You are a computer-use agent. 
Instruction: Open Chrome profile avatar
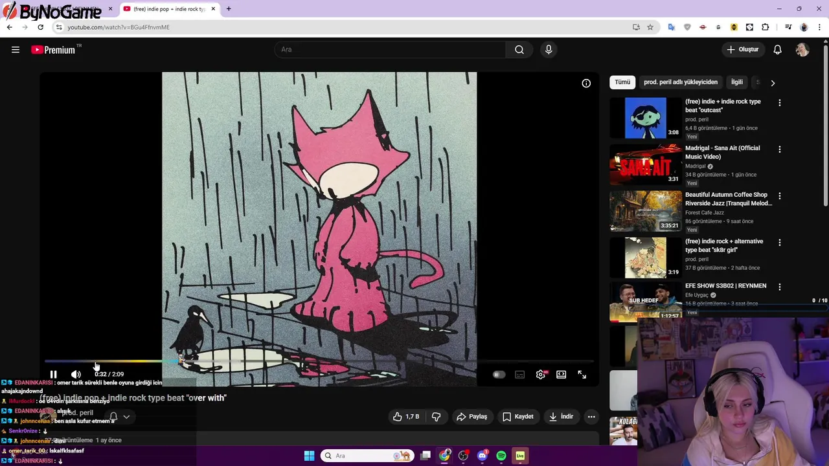804,27
